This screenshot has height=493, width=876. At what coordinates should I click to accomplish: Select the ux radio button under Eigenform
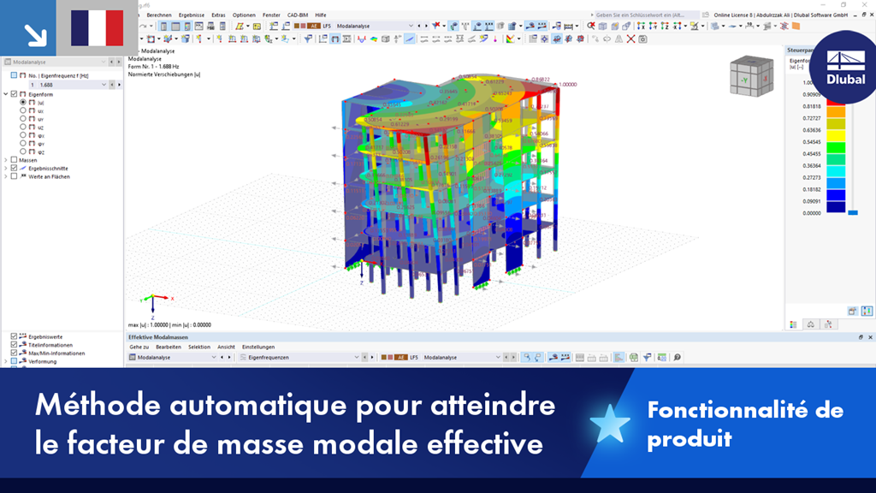pyautogui.click(x=23, y=111)
